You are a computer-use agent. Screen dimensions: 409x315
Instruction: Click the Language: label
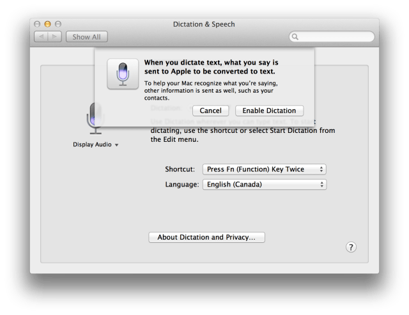181,185
